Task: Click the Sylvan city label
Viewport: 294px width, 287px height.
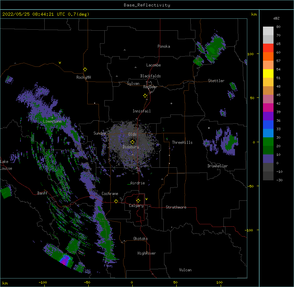Action: (x=133, y=84)
